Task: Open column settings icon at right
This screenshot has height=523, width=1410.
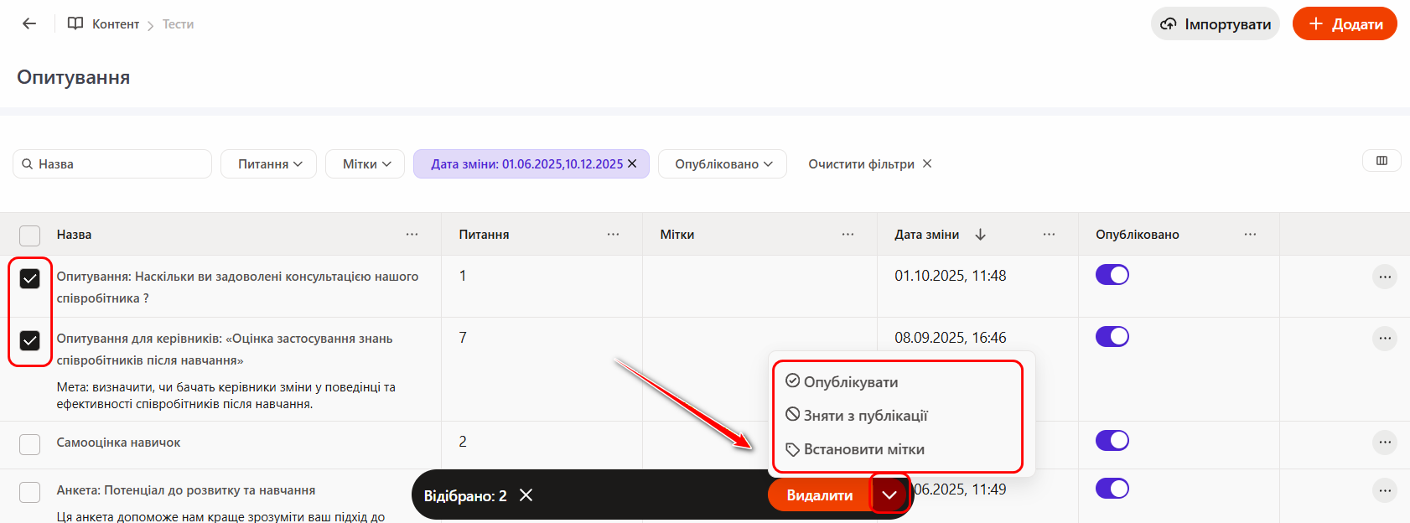Action: pyautogui.click(x=1381, y=161)
